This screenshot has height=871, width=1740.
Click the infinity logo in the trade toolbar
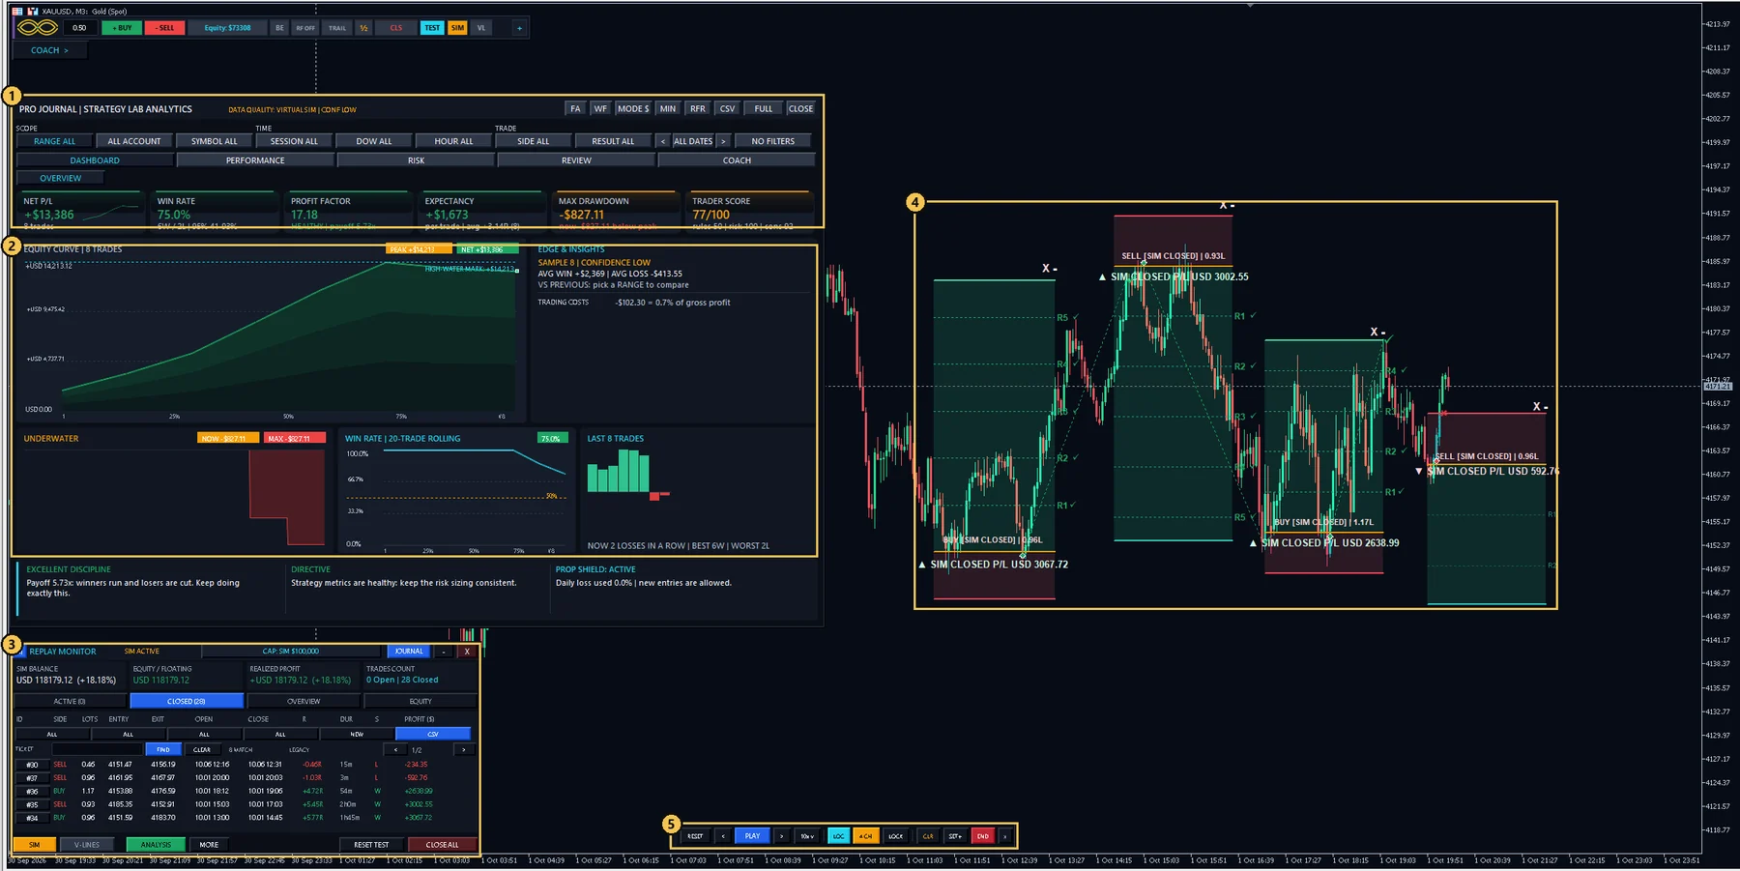pos(38,28)
